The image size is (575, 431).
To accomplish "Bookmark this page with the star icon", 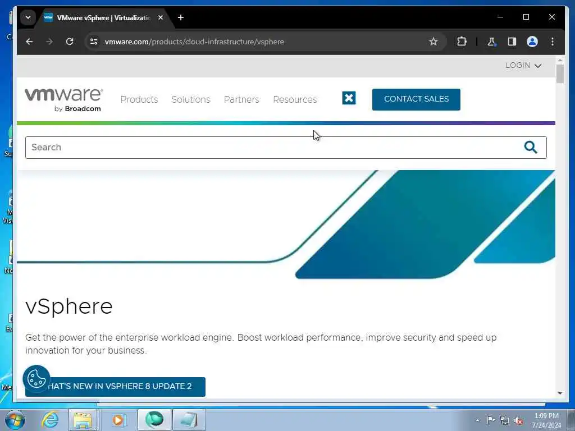I will pos(433,42).
